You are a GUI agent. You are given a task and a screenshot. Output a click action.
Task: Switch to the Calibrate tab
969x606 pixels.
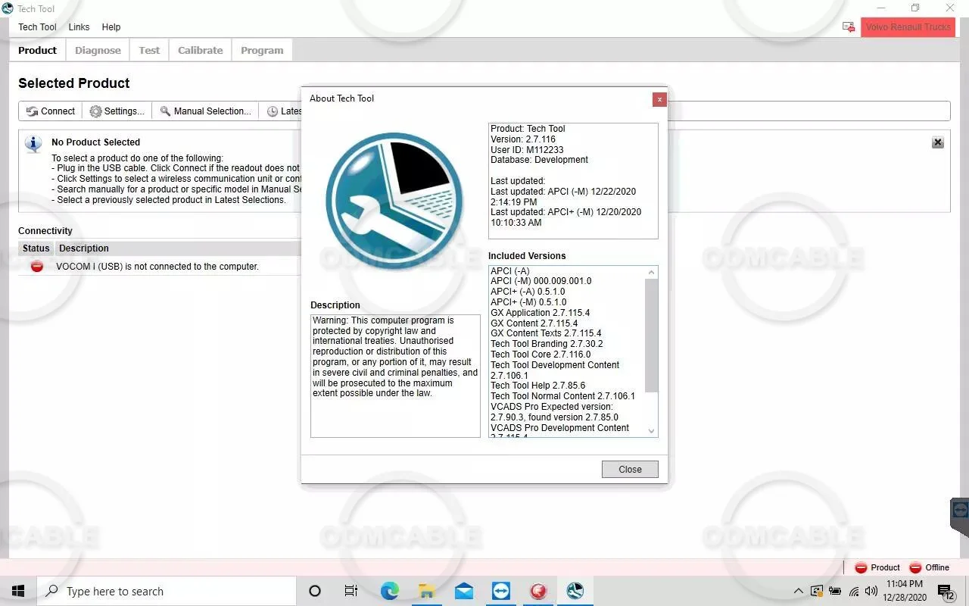201,51
